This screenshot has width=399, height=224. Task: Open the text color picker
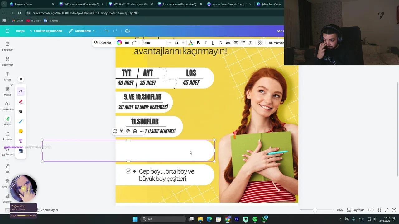191,43
